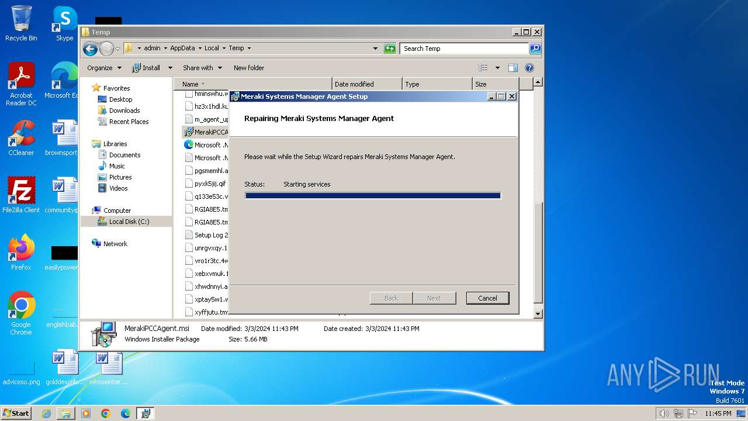Screen dimensions: 748x421
Task: Open Internet Explorer from the taskbar
Action: pyautogui.click(x=46, y=413)
